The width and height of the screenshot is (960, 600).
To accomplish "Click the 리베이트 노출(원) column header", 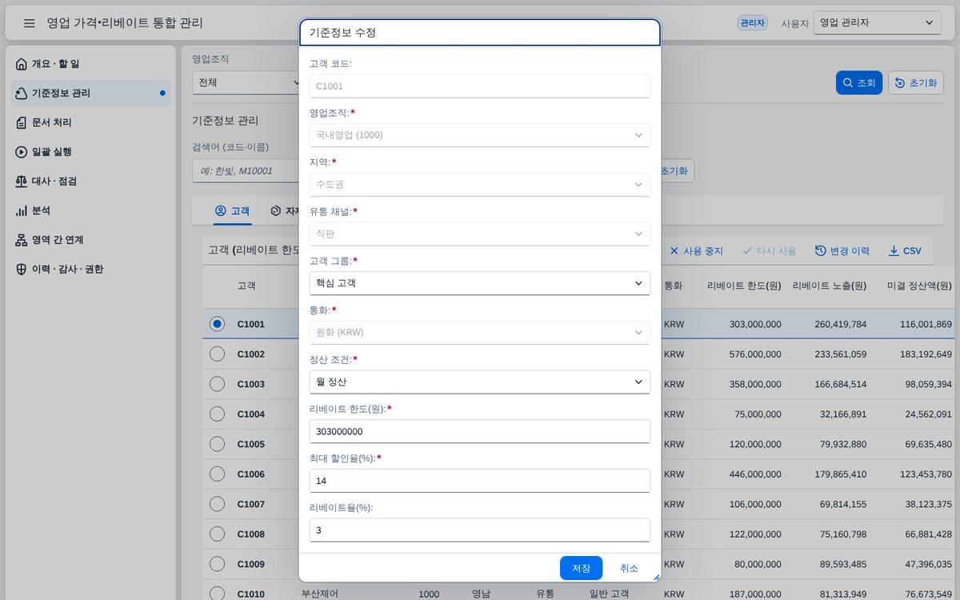I will click(x=830, y=286).
